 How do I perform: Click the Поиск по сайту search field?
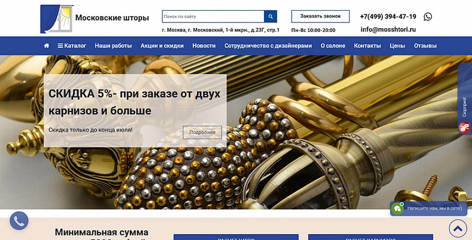point(213,17)
